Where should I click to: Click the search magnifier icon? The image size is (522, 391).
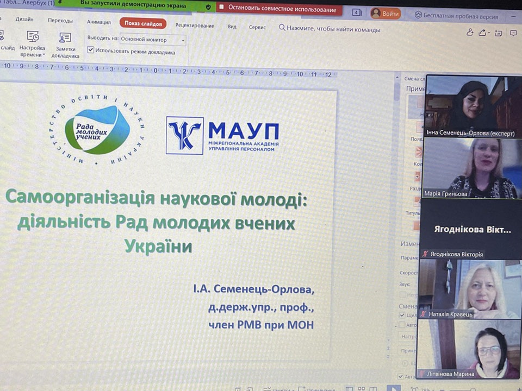coord(282,28)
